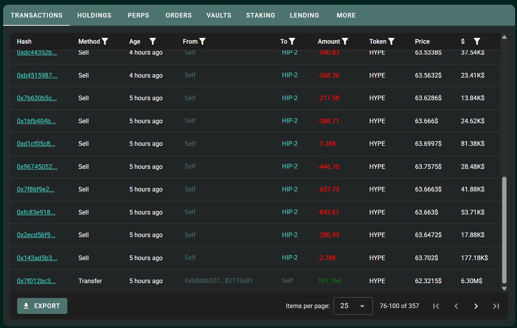Screen dimensions: 517x328
Task: Open transaction hash 0x7b630b5c...
Action: (x=37, y=98)
